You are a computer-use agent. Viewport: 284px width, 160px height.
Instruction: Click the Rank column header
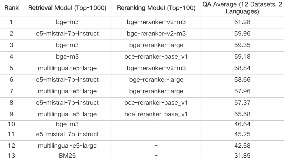click(11, 8)
